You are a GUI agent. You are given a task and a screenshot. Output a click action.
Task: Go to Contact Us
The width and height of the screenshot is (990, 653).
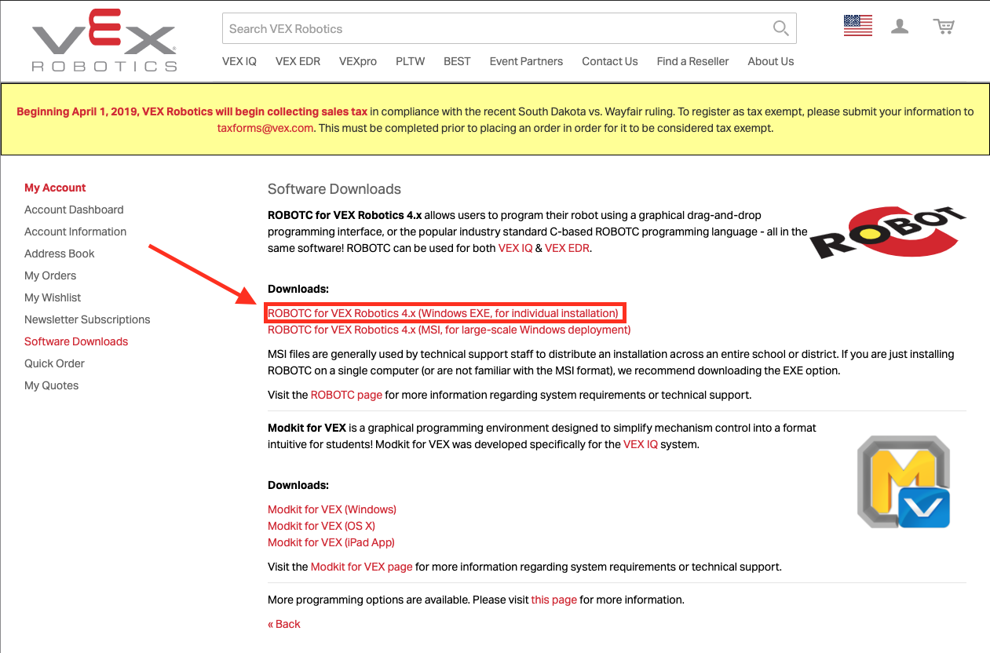tap(610, 61)
